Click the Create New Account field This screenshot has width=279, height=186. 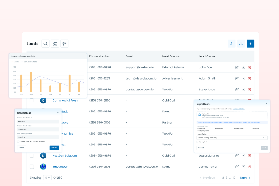coord(38,121)
